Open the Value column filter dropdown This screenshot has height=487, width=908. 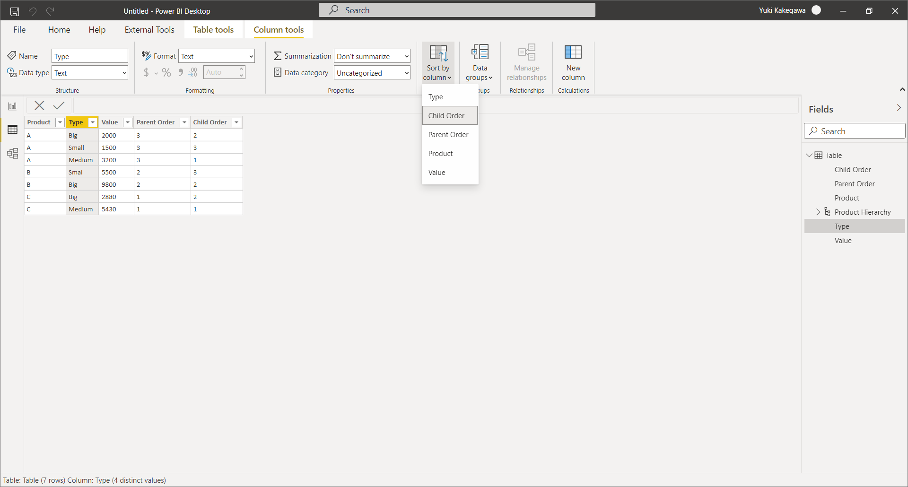[128, 122]
